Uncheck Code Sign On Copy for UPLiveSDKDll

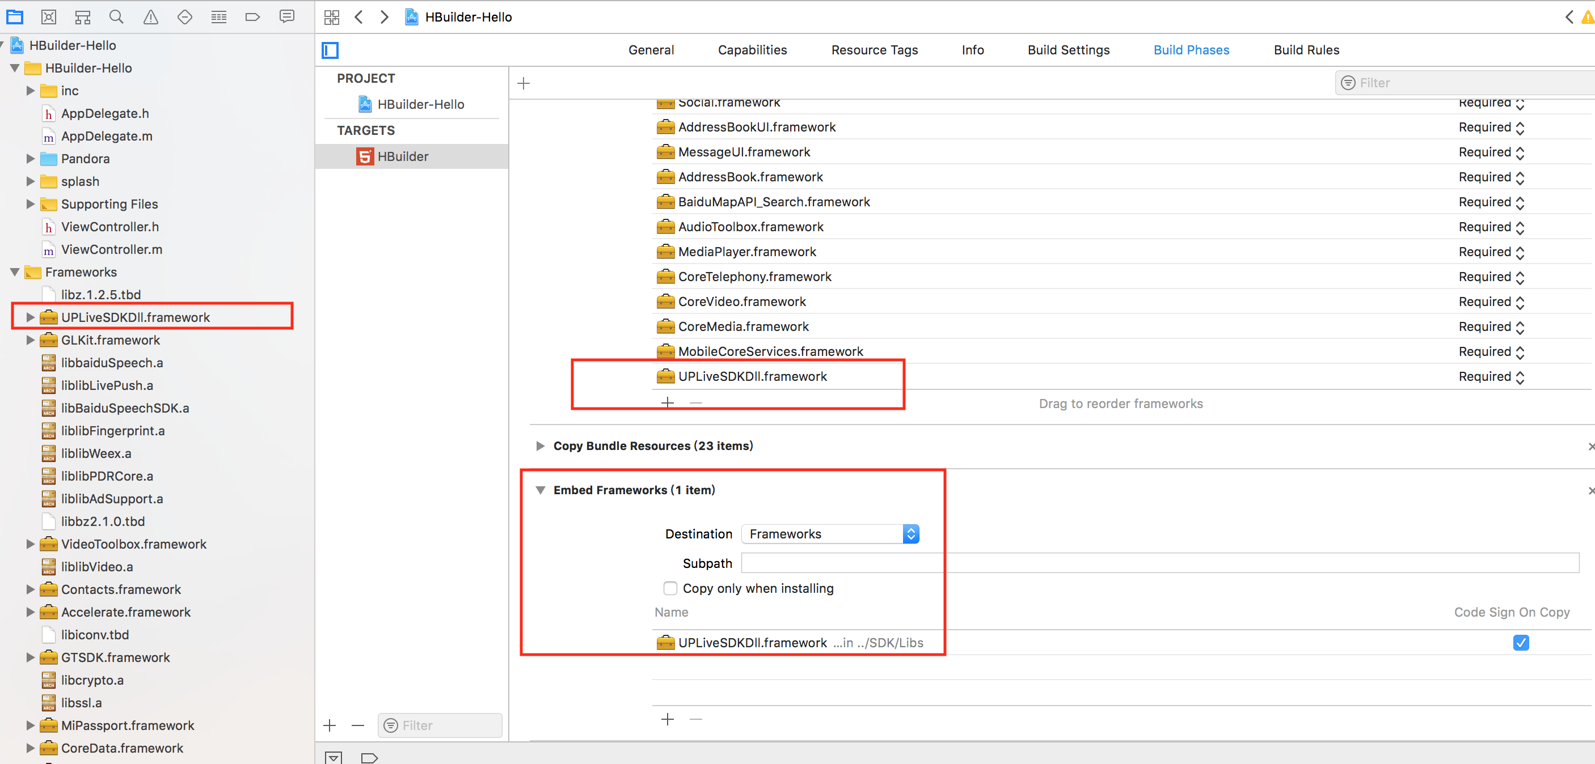1520,643
